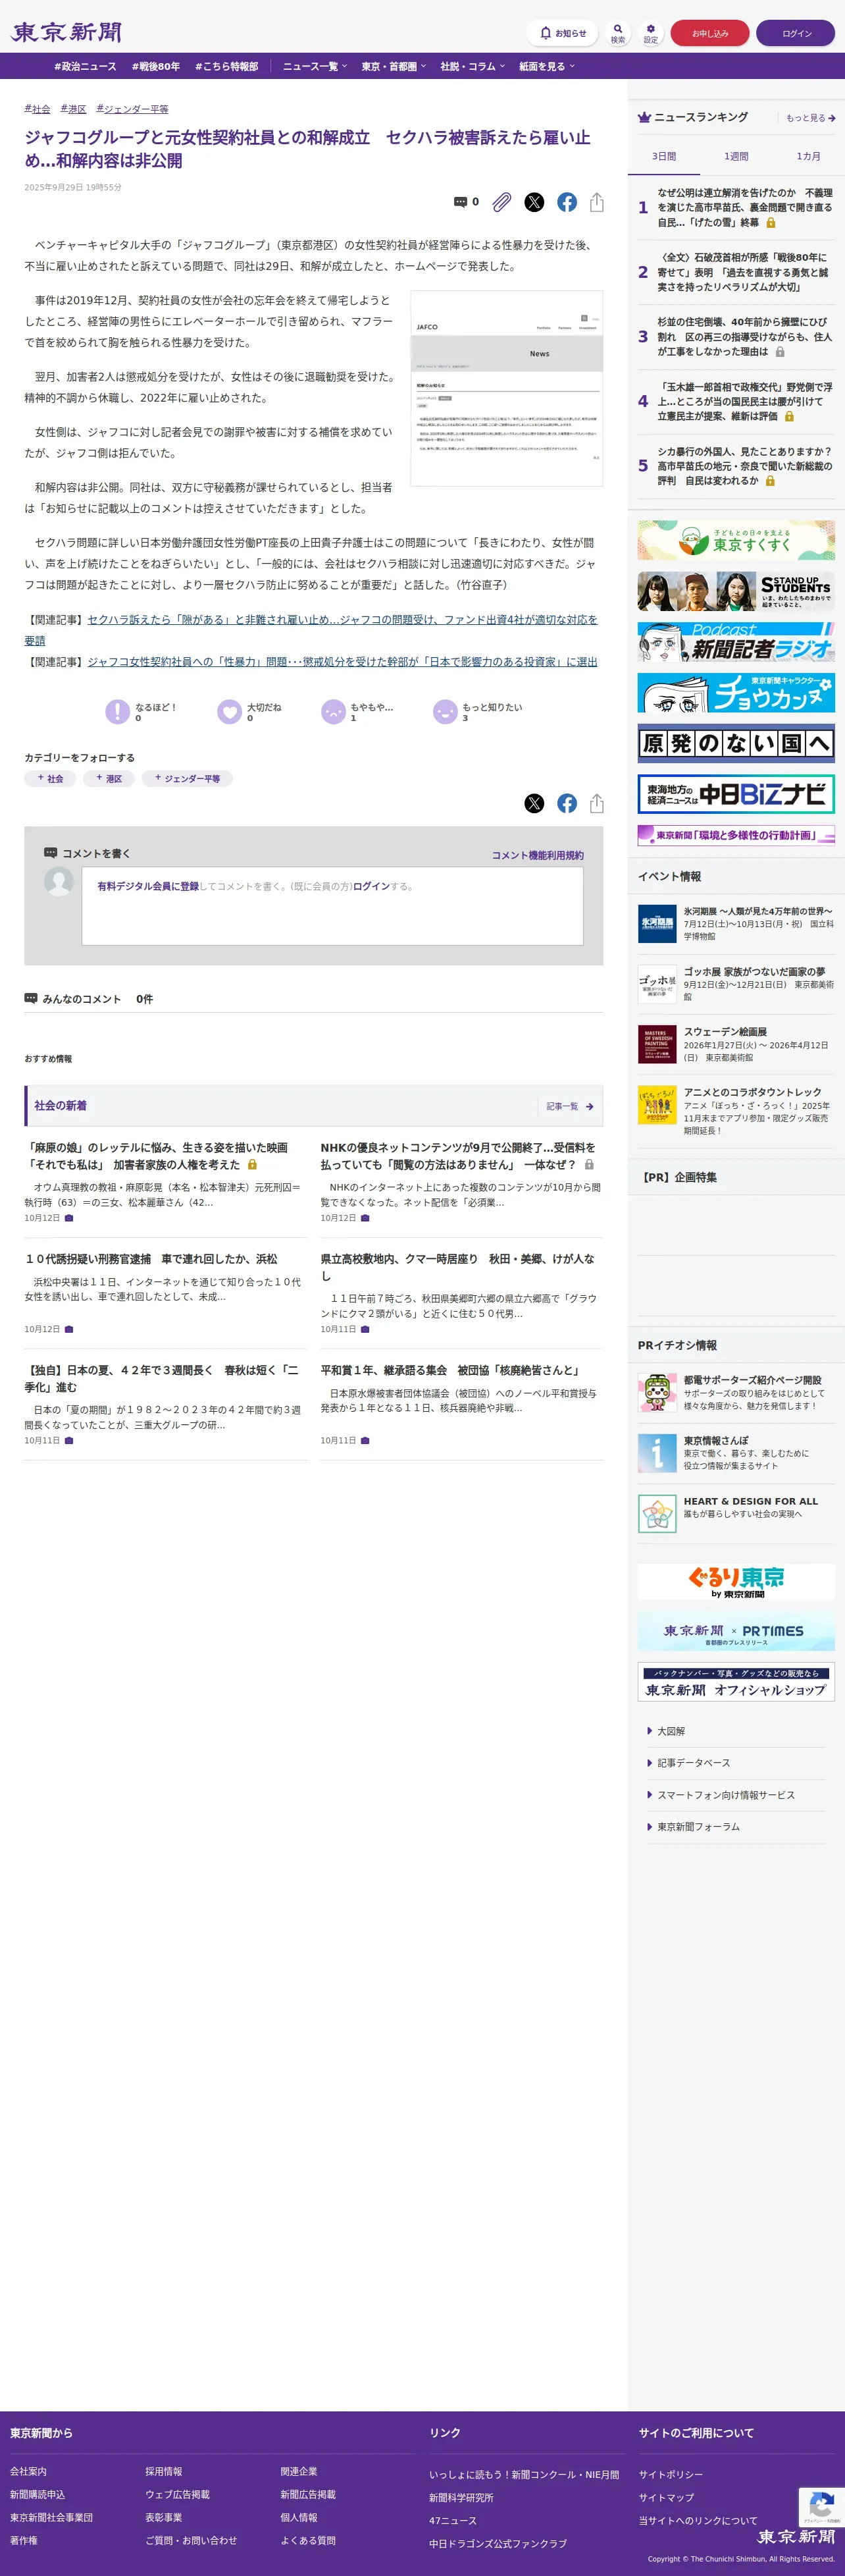The height and width of the screenshot is (2576, 845).
Task: Click the comment avatar icon
Action: click(x=59, y=882)
